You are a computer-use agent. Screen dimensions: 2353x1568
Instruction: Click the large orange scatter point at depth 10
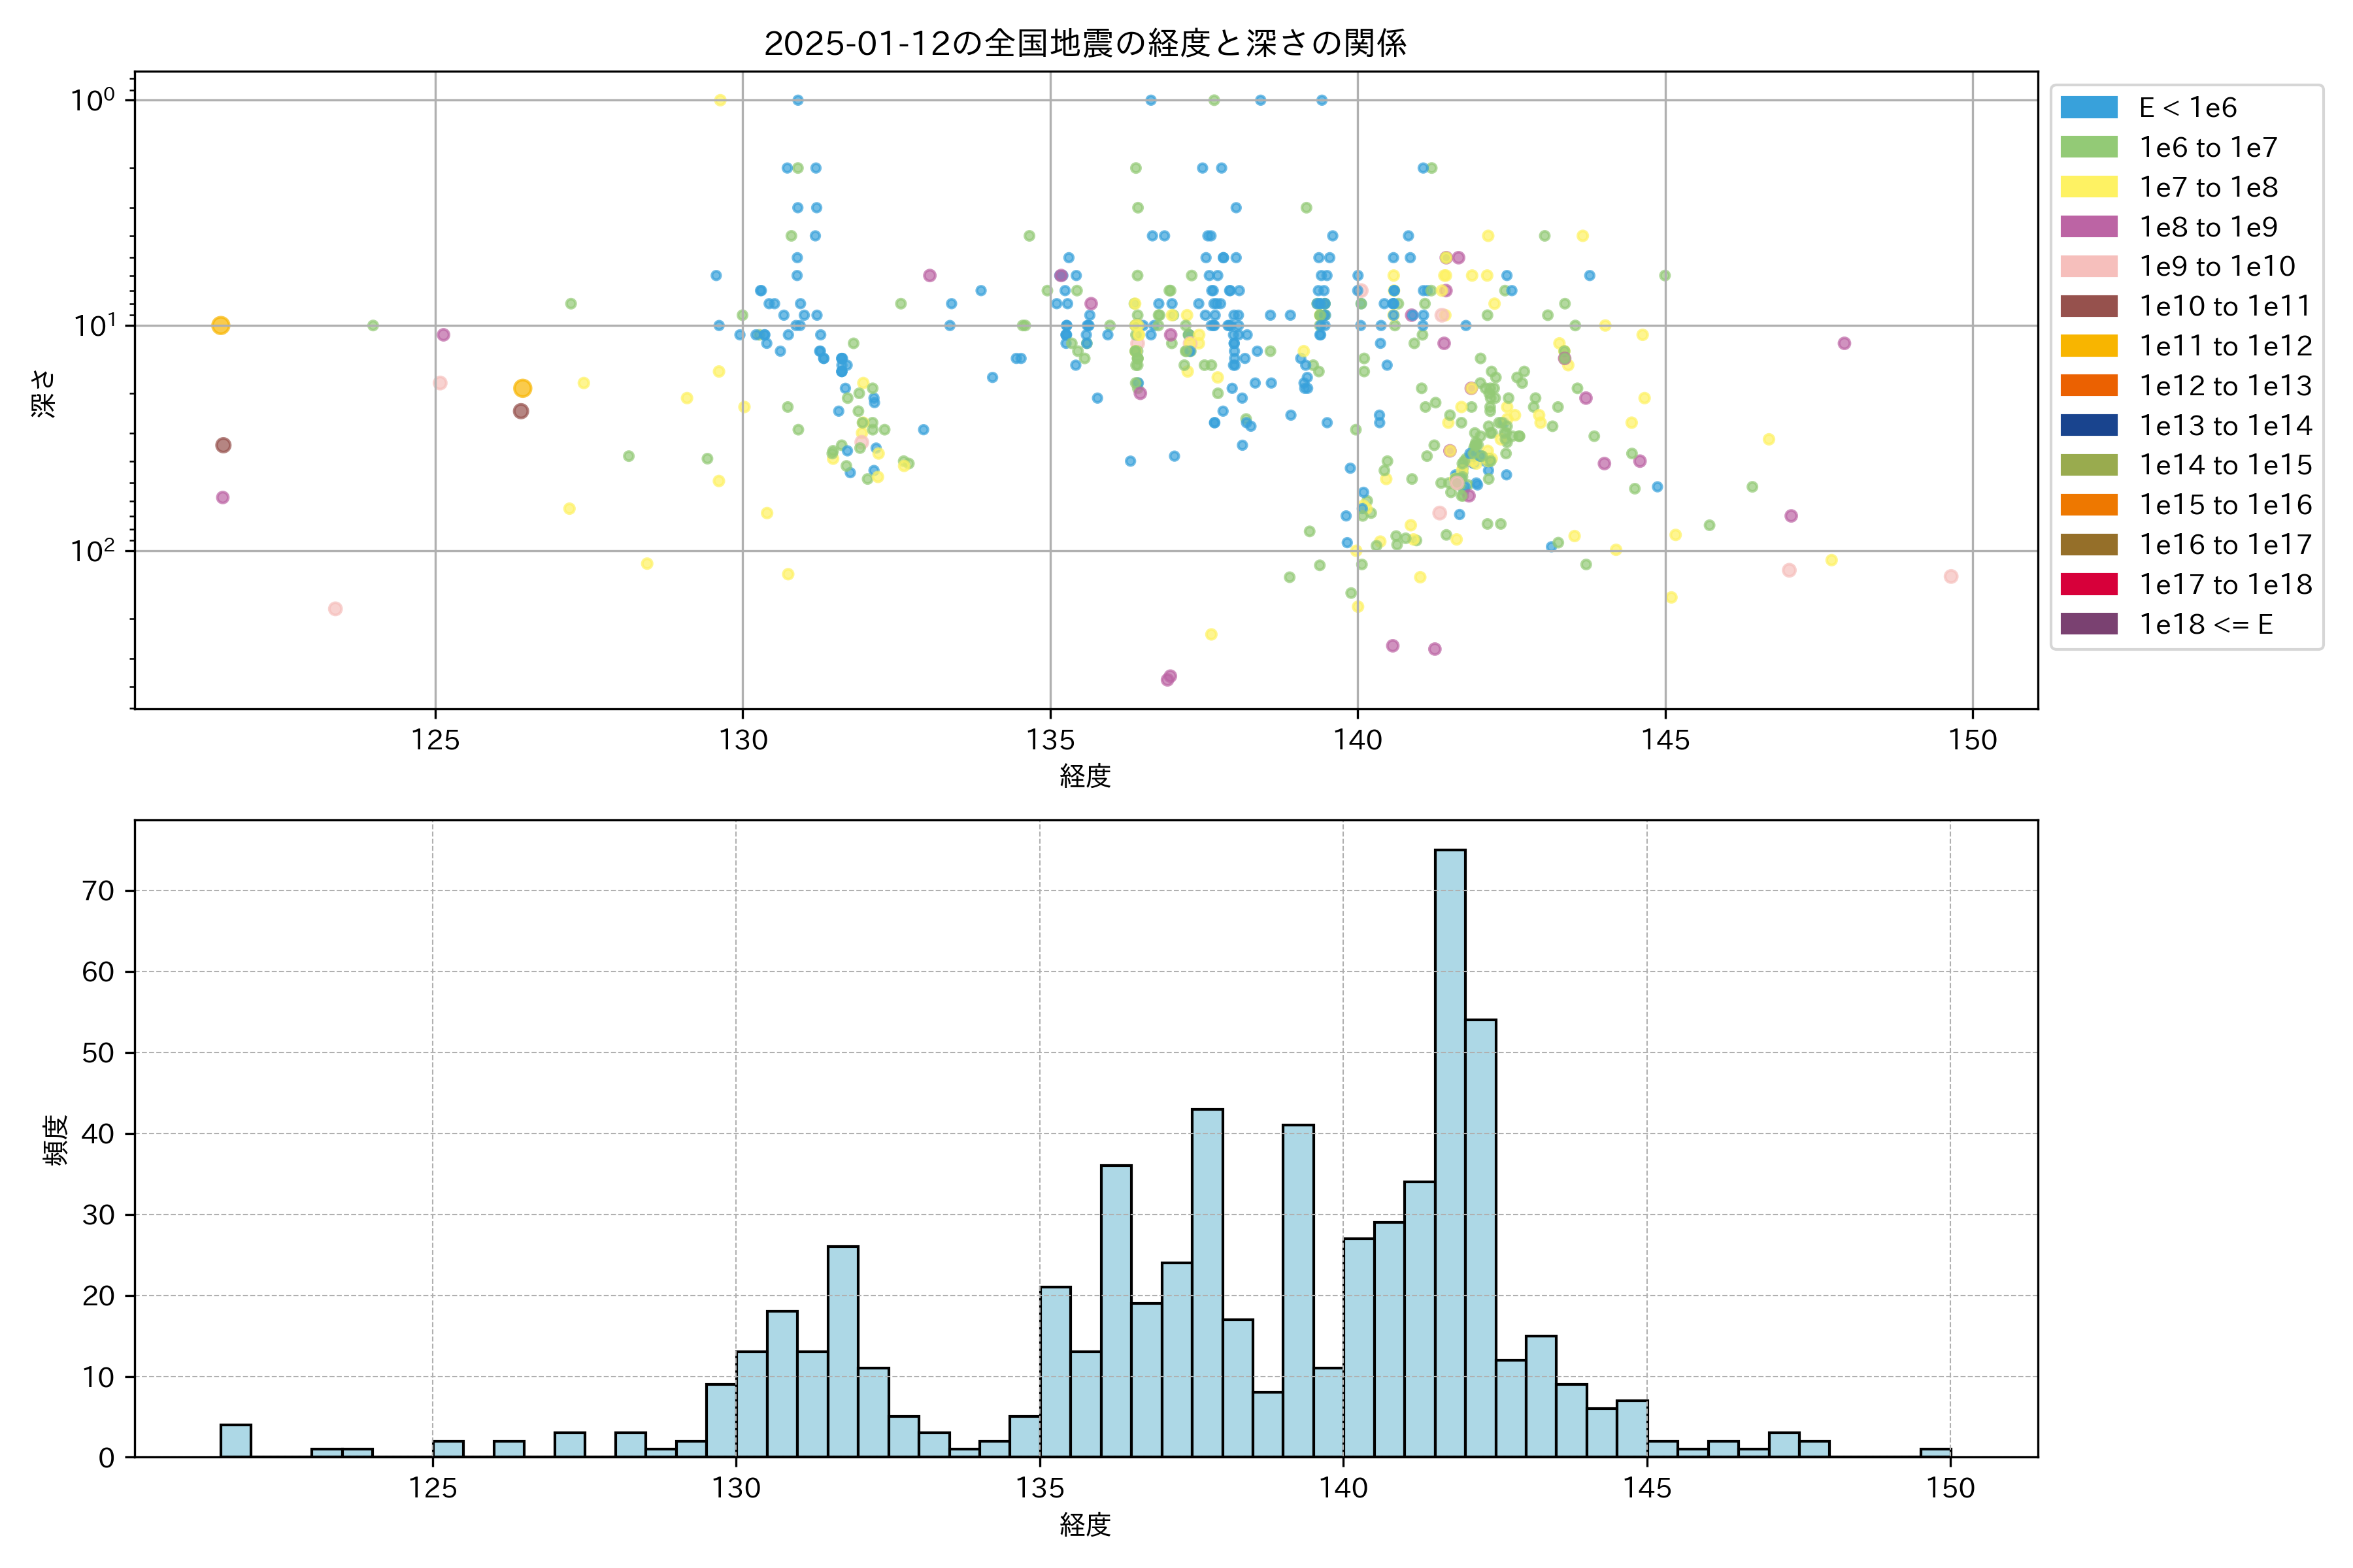pyautogui.click(x=221, y=325)
